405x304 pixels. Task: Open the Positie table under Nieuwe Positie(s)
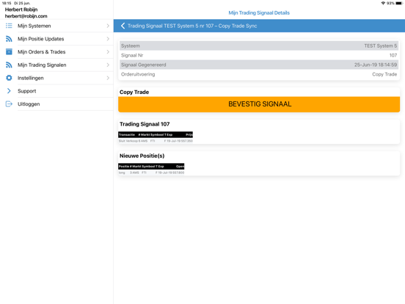click(x=151, y=169)
